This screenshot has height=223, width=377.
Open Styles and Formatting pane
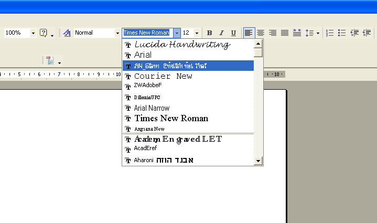point(67,33)
